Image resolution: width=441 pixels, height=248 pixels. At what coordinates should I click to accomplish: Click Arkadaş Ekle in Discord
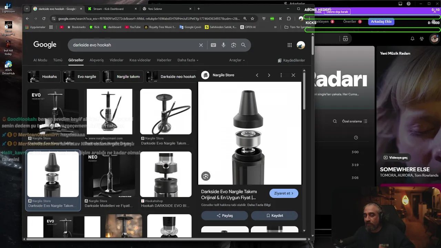coord(381,21)
